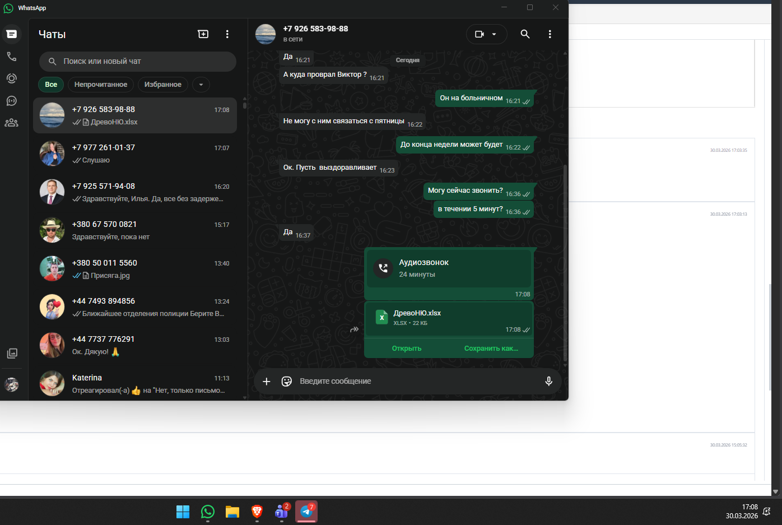
Task: Open WhatsApp from the taskbar
Action: click(208, 512)
